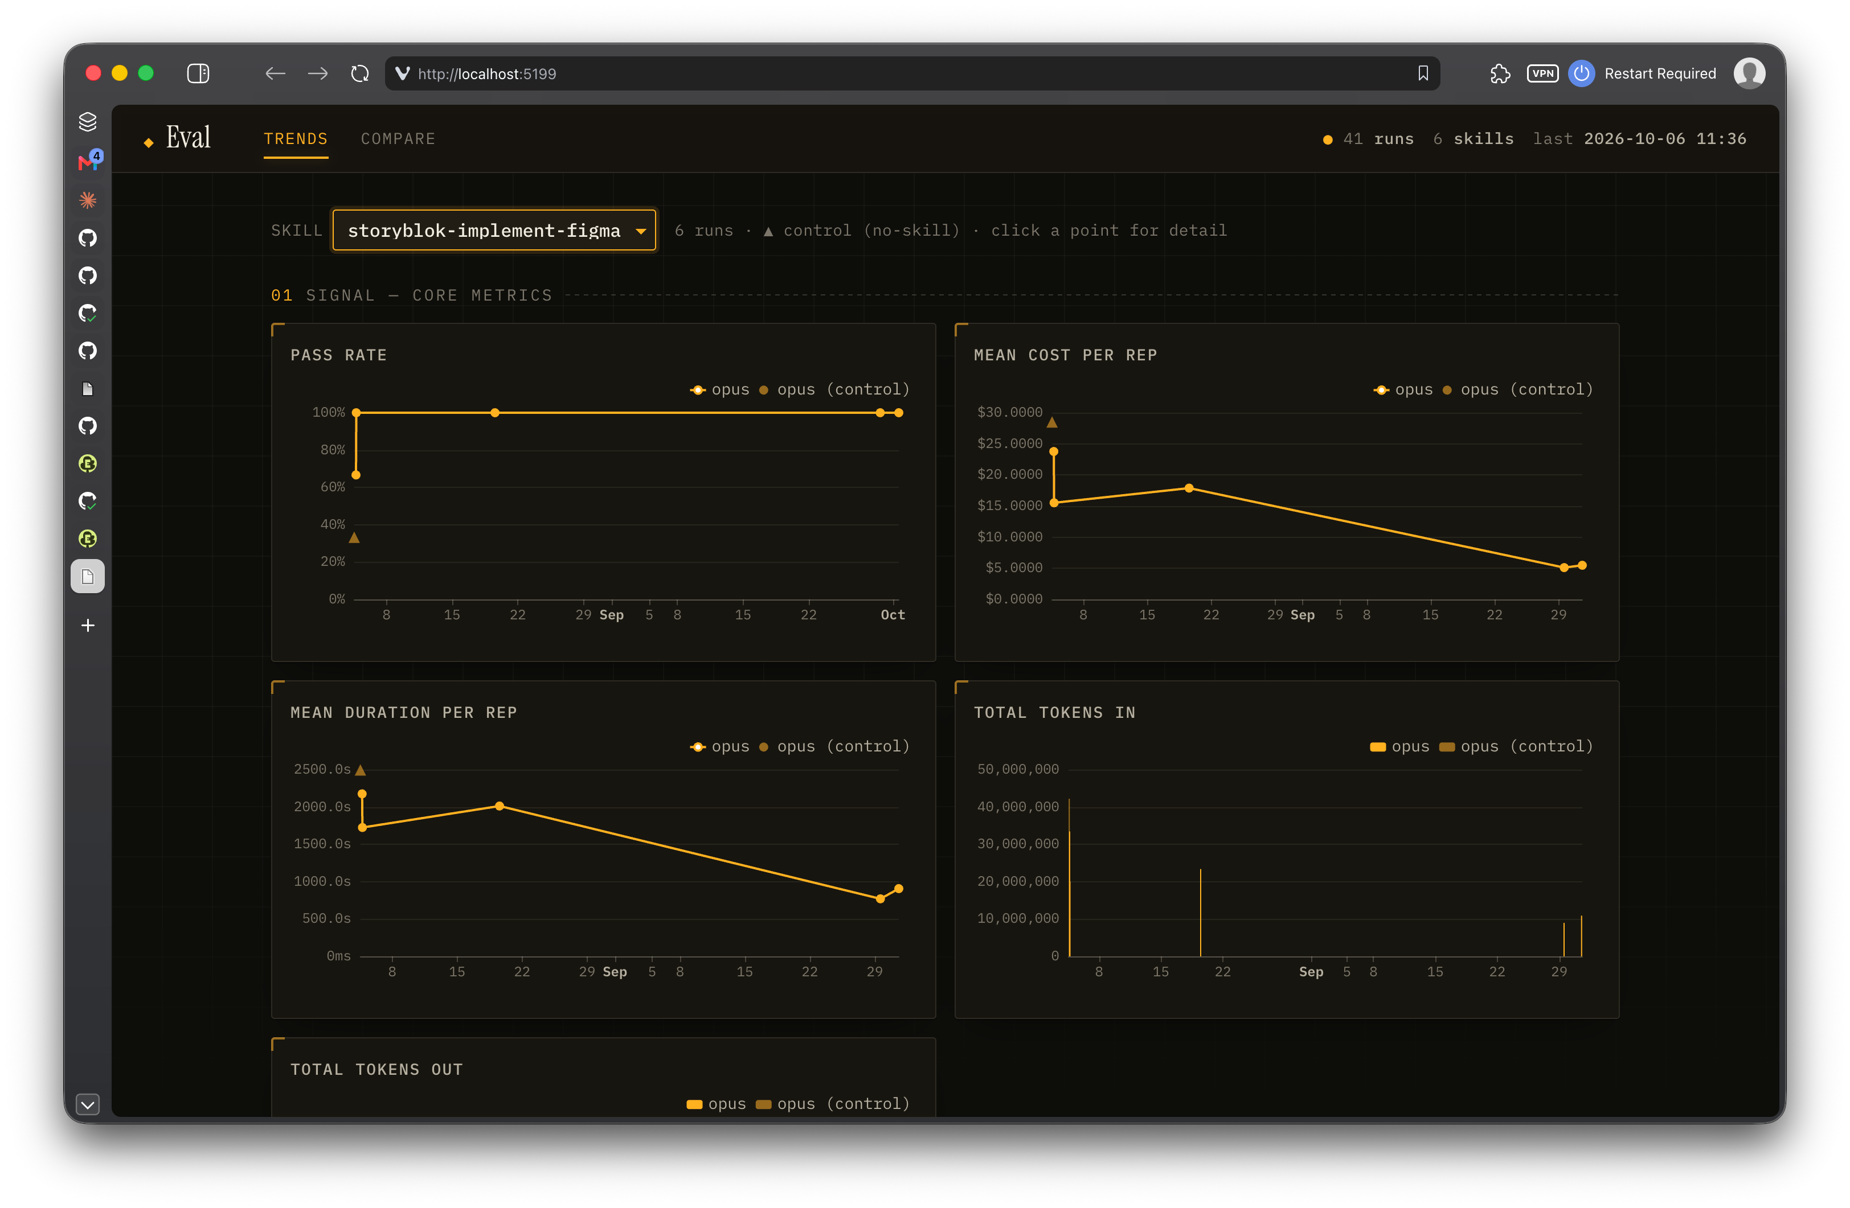Image resolution: width=1850 pixels, height=1208 pixels.
Task: Click the tall mid-August bar in Total Tokens In
Action: 1200,913
